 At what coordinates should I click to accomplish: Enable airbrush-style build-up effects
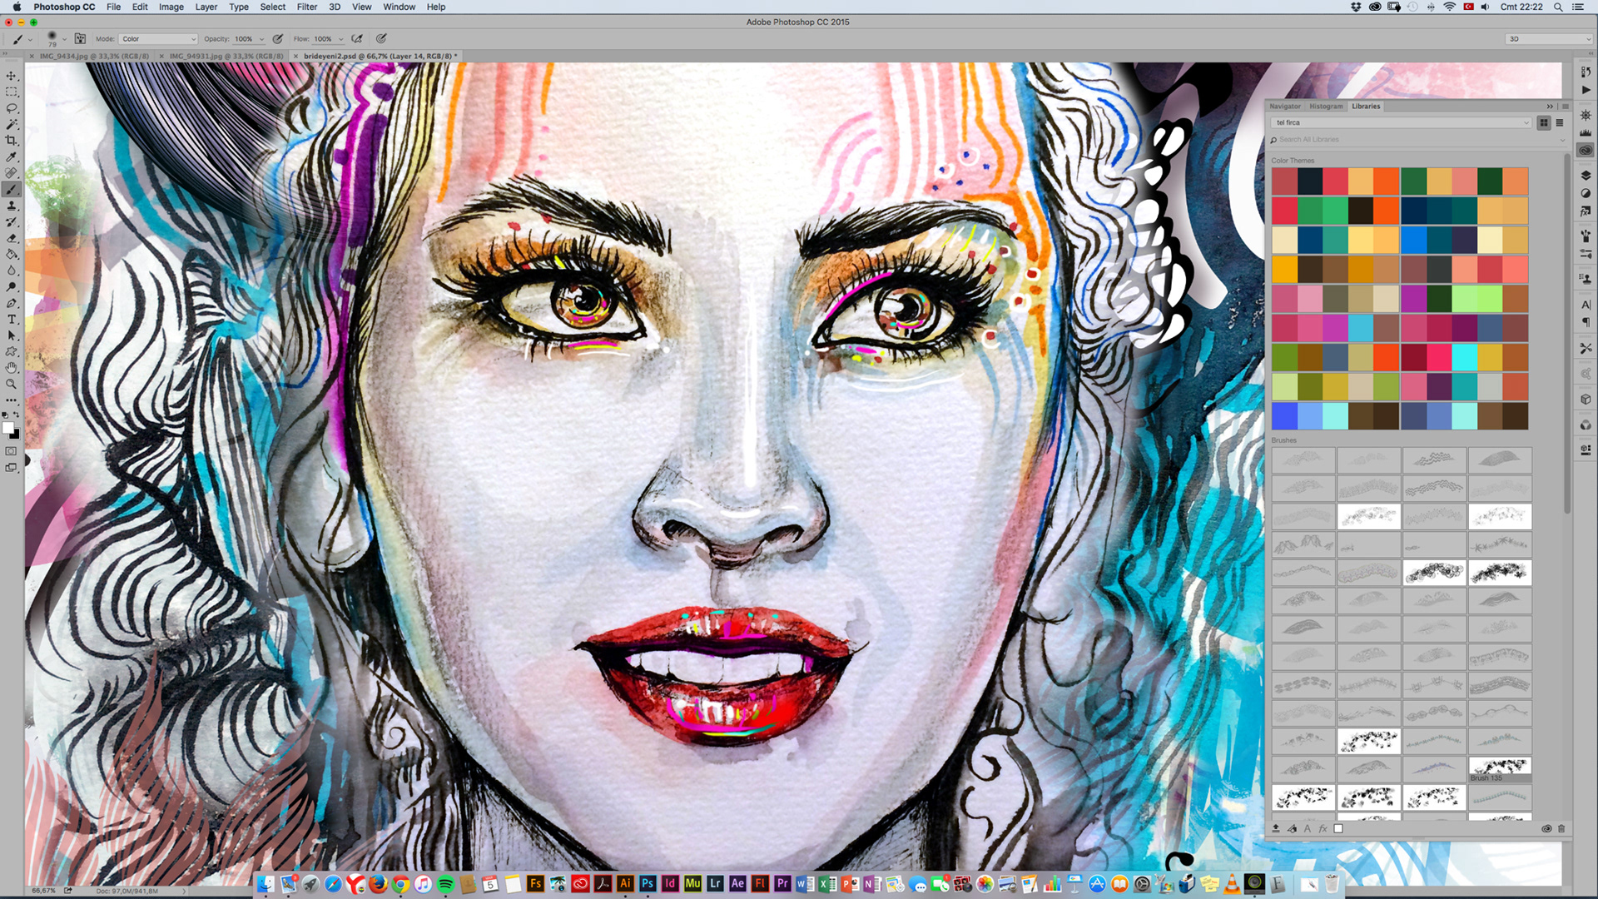[x=357, y=39]
